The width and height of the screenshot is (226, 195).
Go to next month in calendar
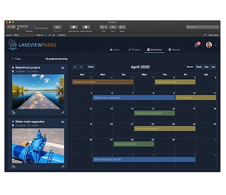pos(81,67)
